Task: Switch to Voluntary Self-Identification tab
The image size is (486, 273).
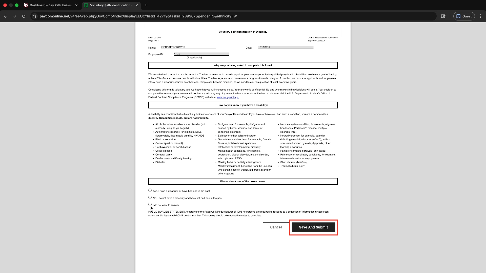Action: click(x=110, y=5)
